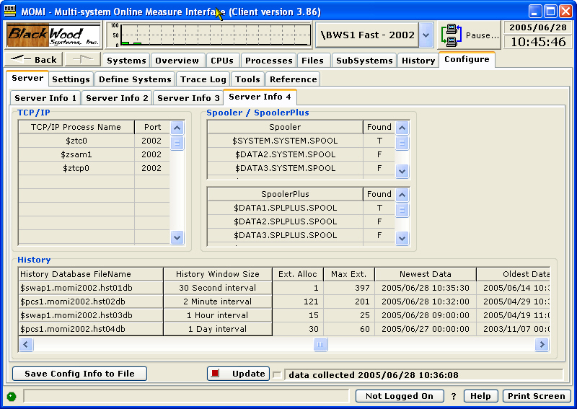Click the question mark icon
Image resolution: width=577 pixels, height=409 pixels.
click(x=454, y=397)
